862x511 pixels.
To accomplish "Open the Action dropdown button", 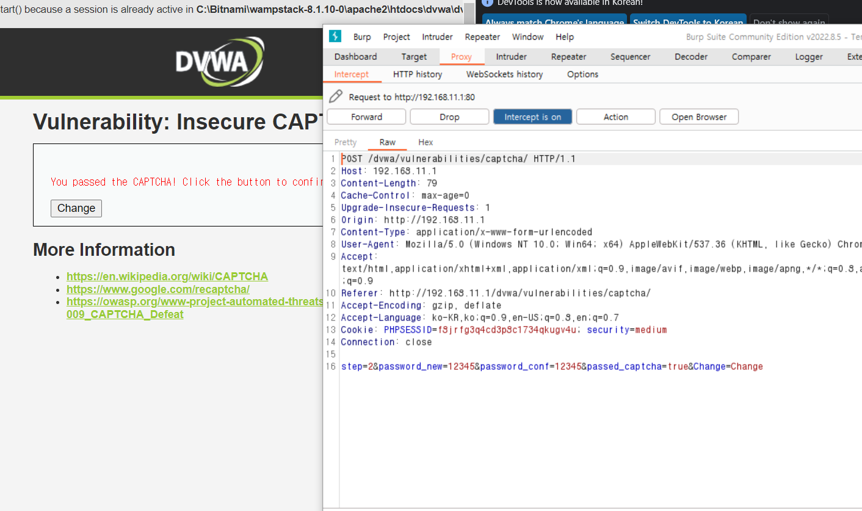I will 616,117.
